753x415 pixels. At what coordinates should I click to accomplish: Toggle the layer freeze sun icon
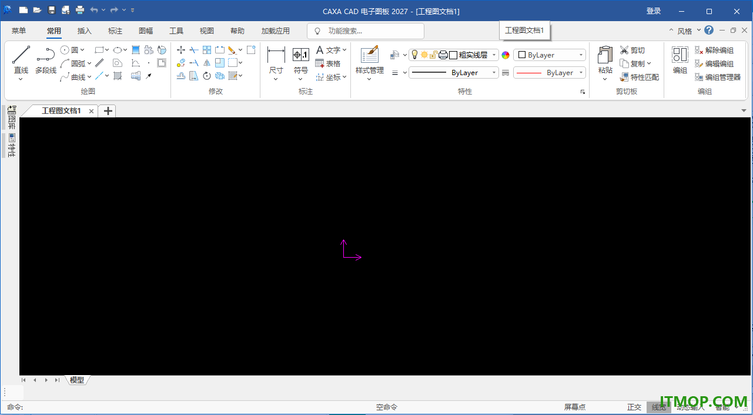424,55
